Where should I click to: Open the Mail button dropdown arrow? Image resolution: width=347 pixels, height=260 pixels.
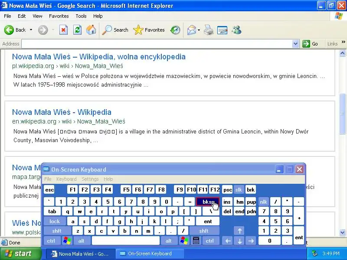click(x=199, y=30)
